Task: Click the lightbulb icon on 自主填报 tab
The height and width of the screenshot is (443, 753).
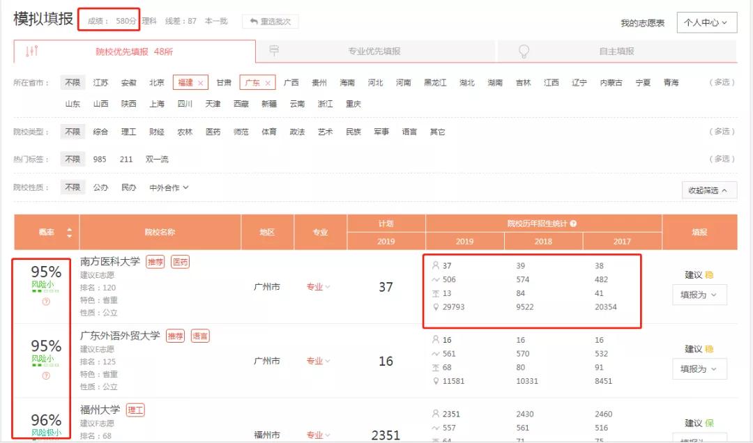Action: click(524, 52)
